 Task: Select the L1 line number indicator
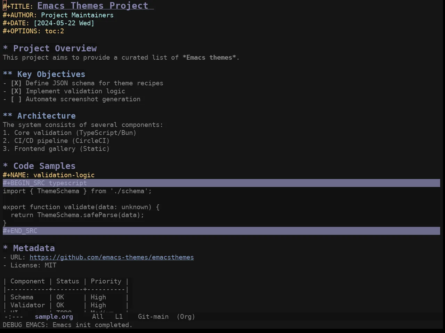coord(119,317)
